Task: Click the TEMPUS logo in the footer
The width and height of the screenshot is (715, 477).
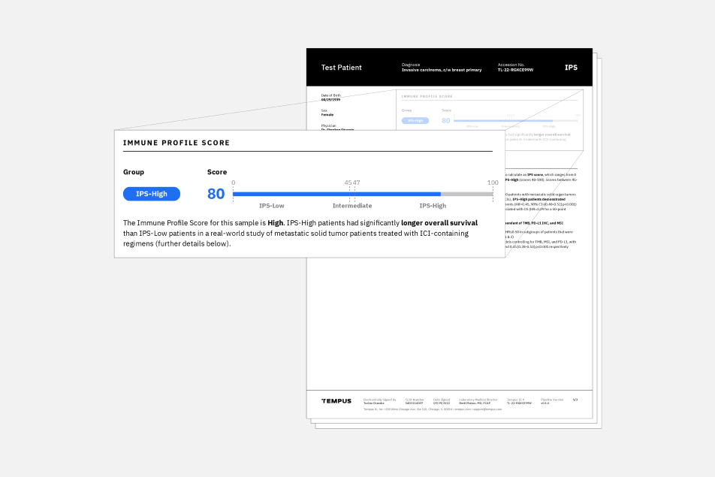Action: [336, 401]
